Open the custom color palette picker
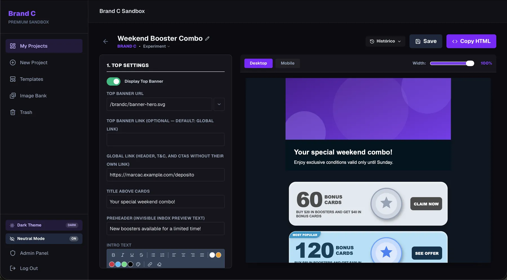 tap(138, 264)
